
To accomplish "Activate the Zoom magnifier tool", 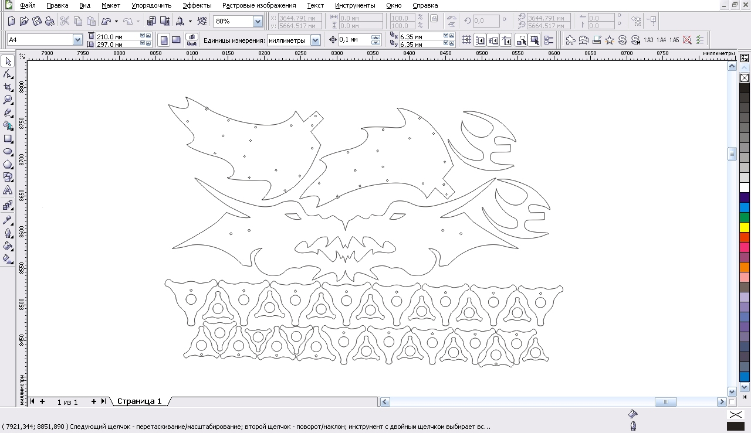I will pyautogui.click(x=8, y=100).
